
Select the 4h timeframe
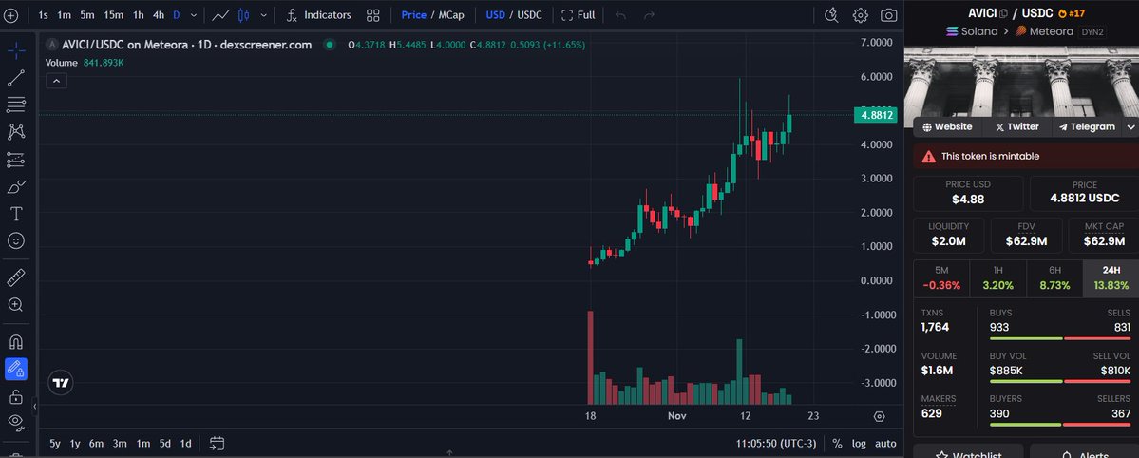[x=159, y=14]
